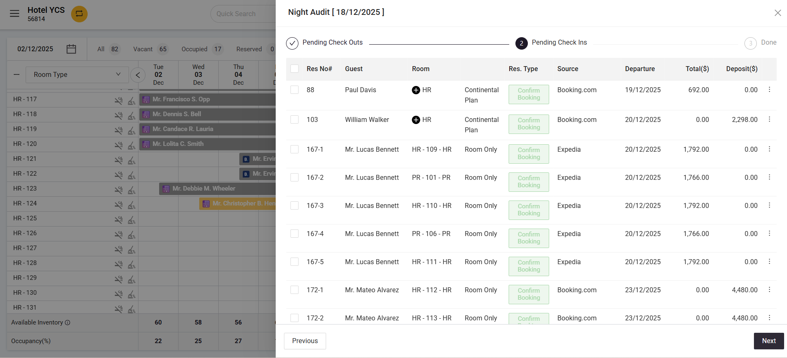Open Confirm Booking dropdown for 167-1
The image size is (787, 358).
point(529,154)
